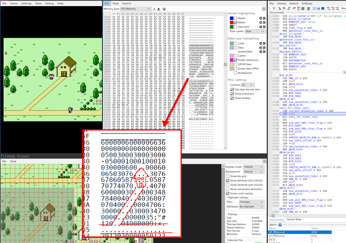
Task: Click the Run to IRQ icon
Action: (333, 8)
